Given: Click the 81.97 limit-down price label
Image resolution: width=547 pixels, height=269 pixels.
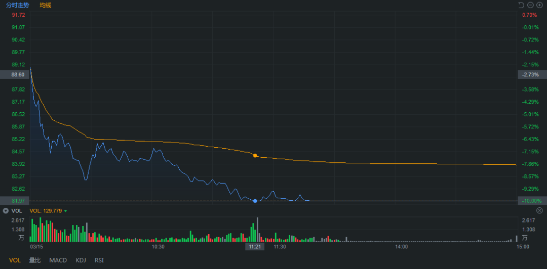Looking at the screenshot, I should (x=15, y=201).
